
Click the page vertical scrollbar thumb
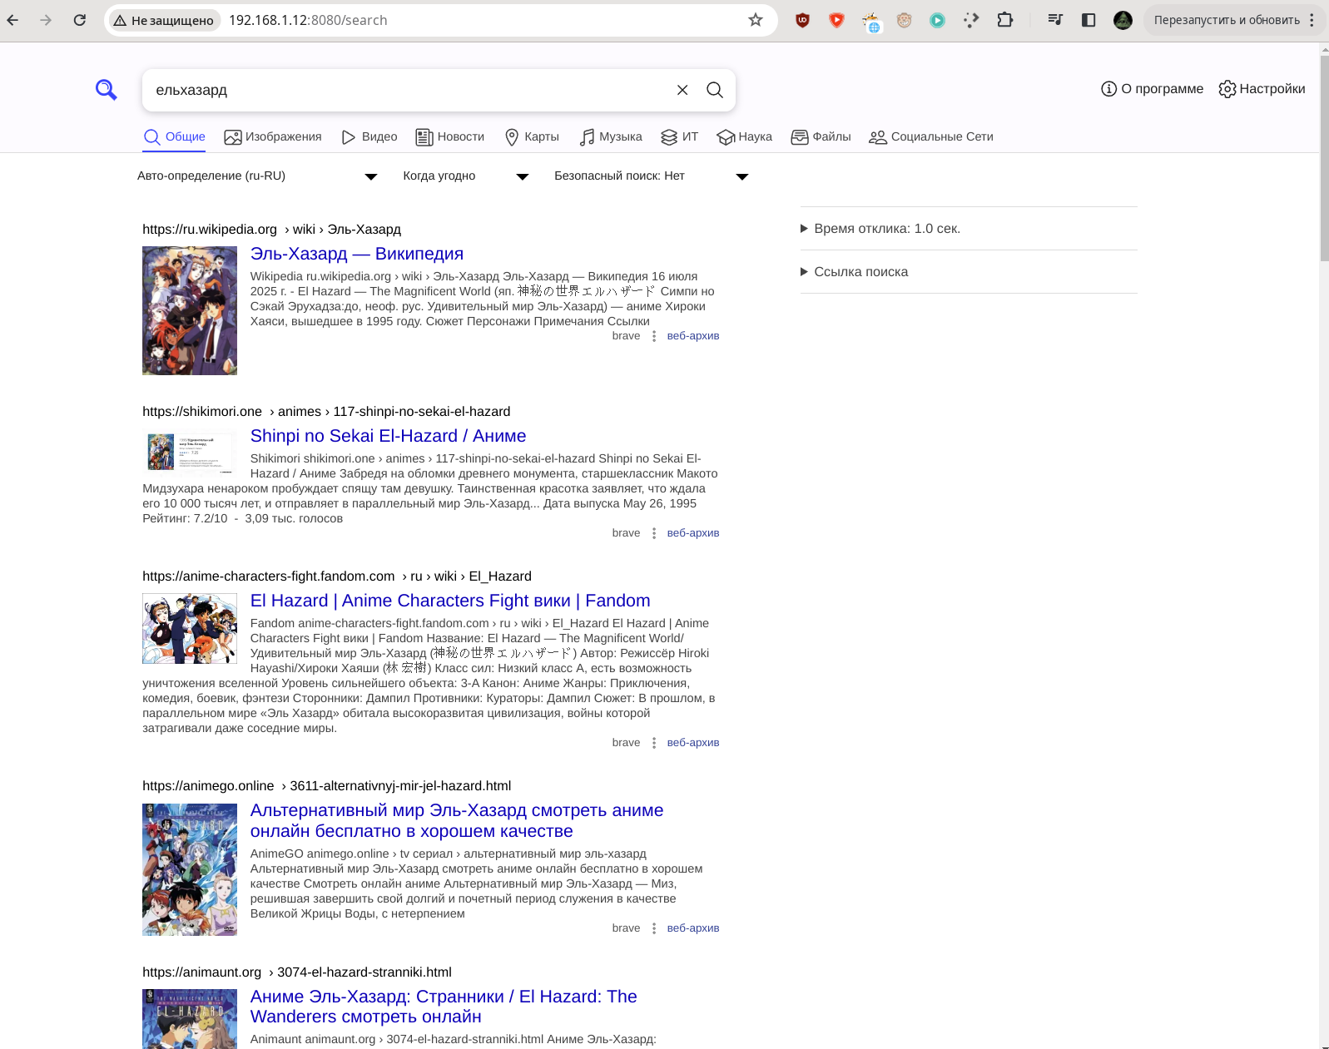[x=1324, y=158]
